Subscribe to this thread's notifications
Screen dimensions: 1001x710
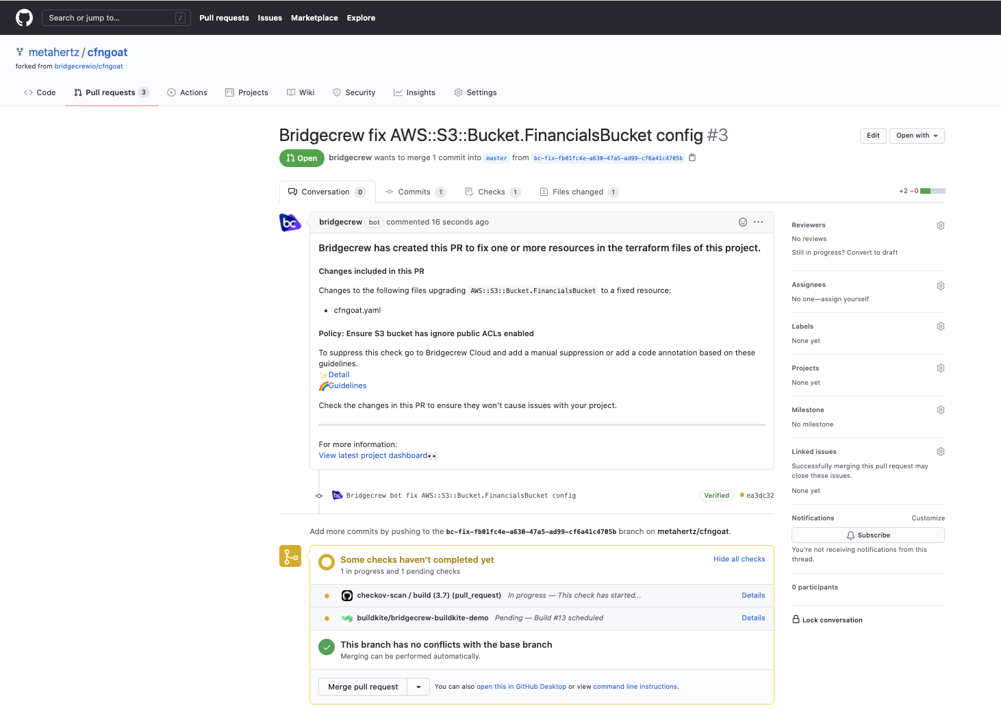868,535
